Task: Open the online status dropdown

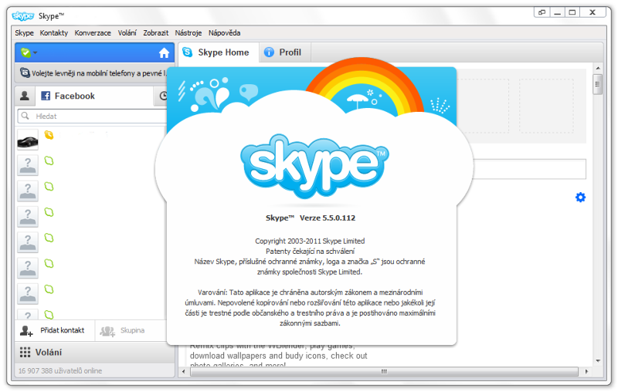Action: [29, 52]
